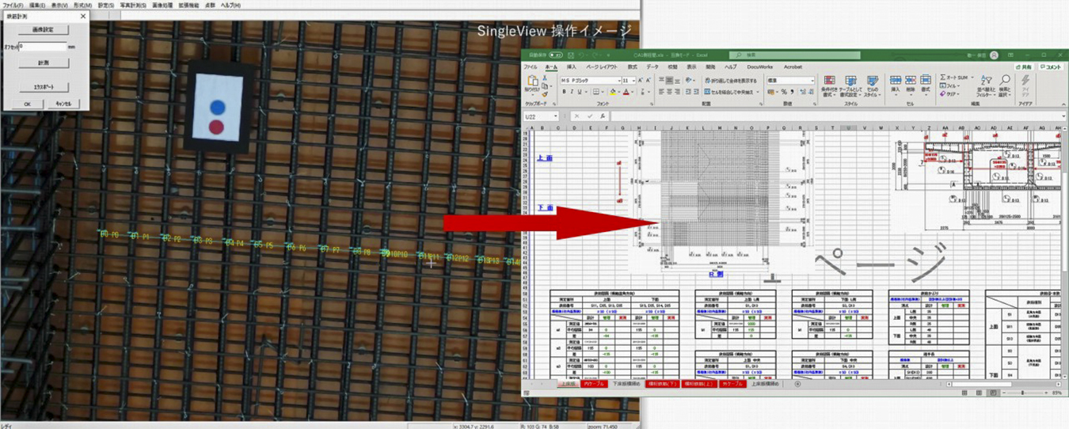Open the 形式(M) menu in SingleView

click(x=82, y=5)
